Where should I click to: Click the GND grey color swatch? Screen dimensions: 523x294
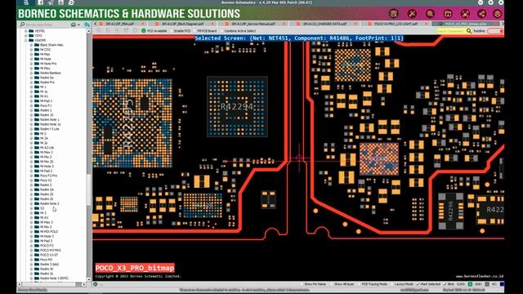487,284
